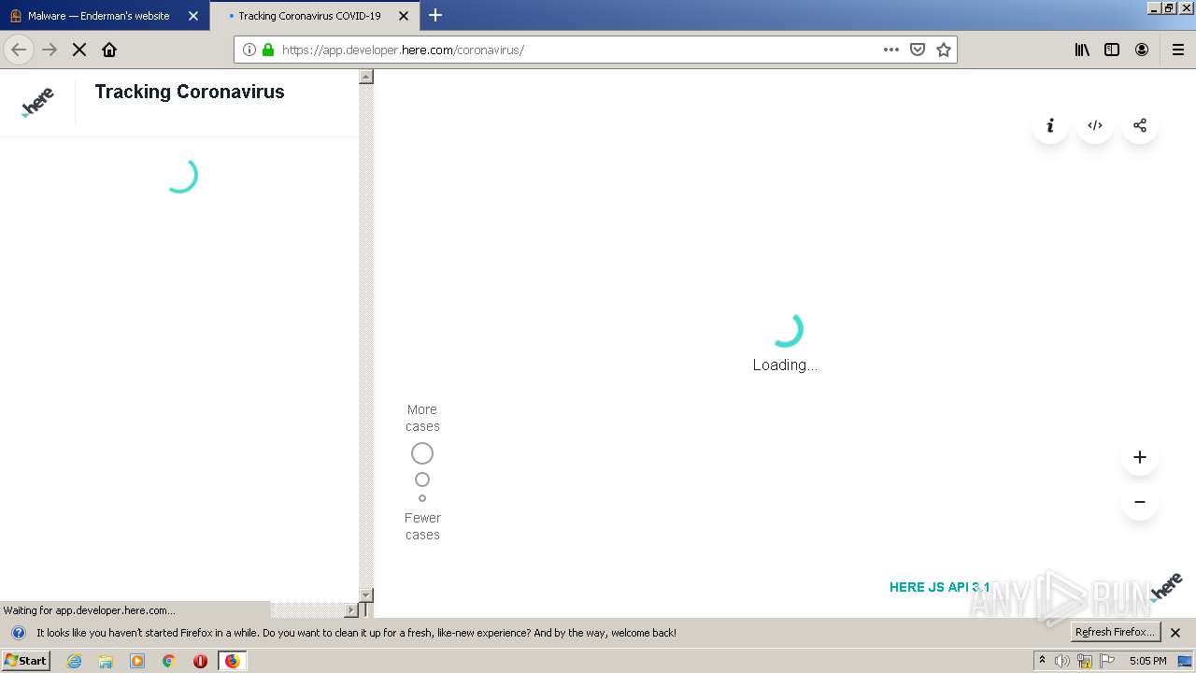Click the map info icon

(1050, 125)
